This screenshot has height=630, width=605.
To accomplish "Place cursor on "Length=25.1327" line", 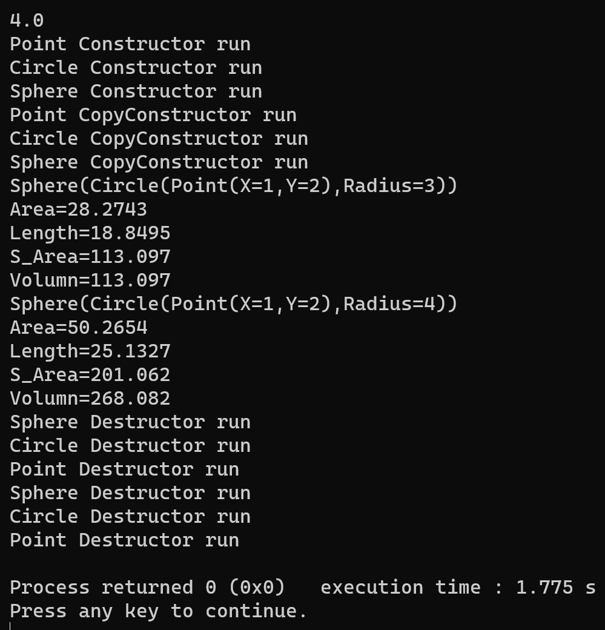I will pos(90,351).
